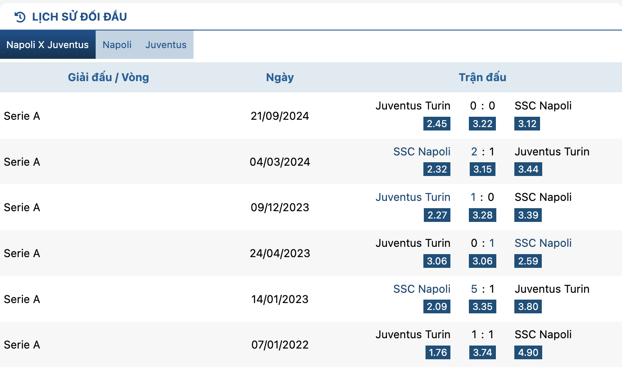Click the history clock icon beside LỊCH SỬ ĐỐI ĐẦU
The height and width of the screenshot is (370, 622).
coord(20,17)
